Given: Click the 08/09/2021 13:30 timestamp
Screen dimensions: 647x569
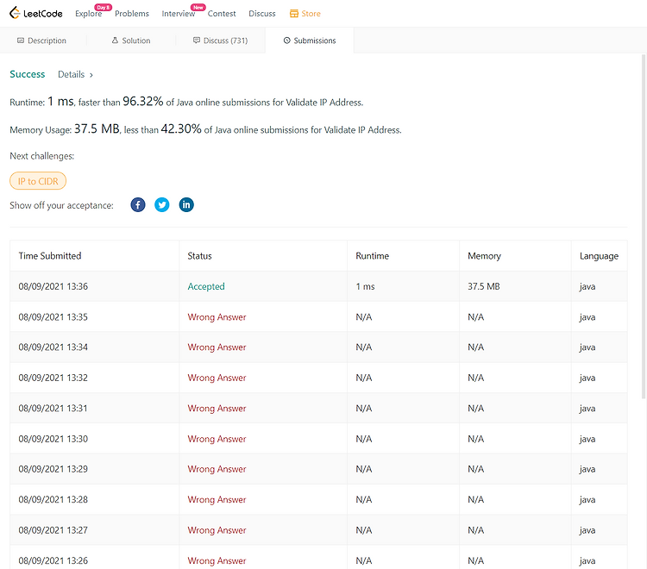Looking at the screenshot, I should pos(53,439).
